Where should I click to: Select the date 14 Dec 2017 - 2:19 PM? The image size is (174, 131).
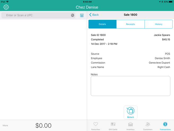104,44
